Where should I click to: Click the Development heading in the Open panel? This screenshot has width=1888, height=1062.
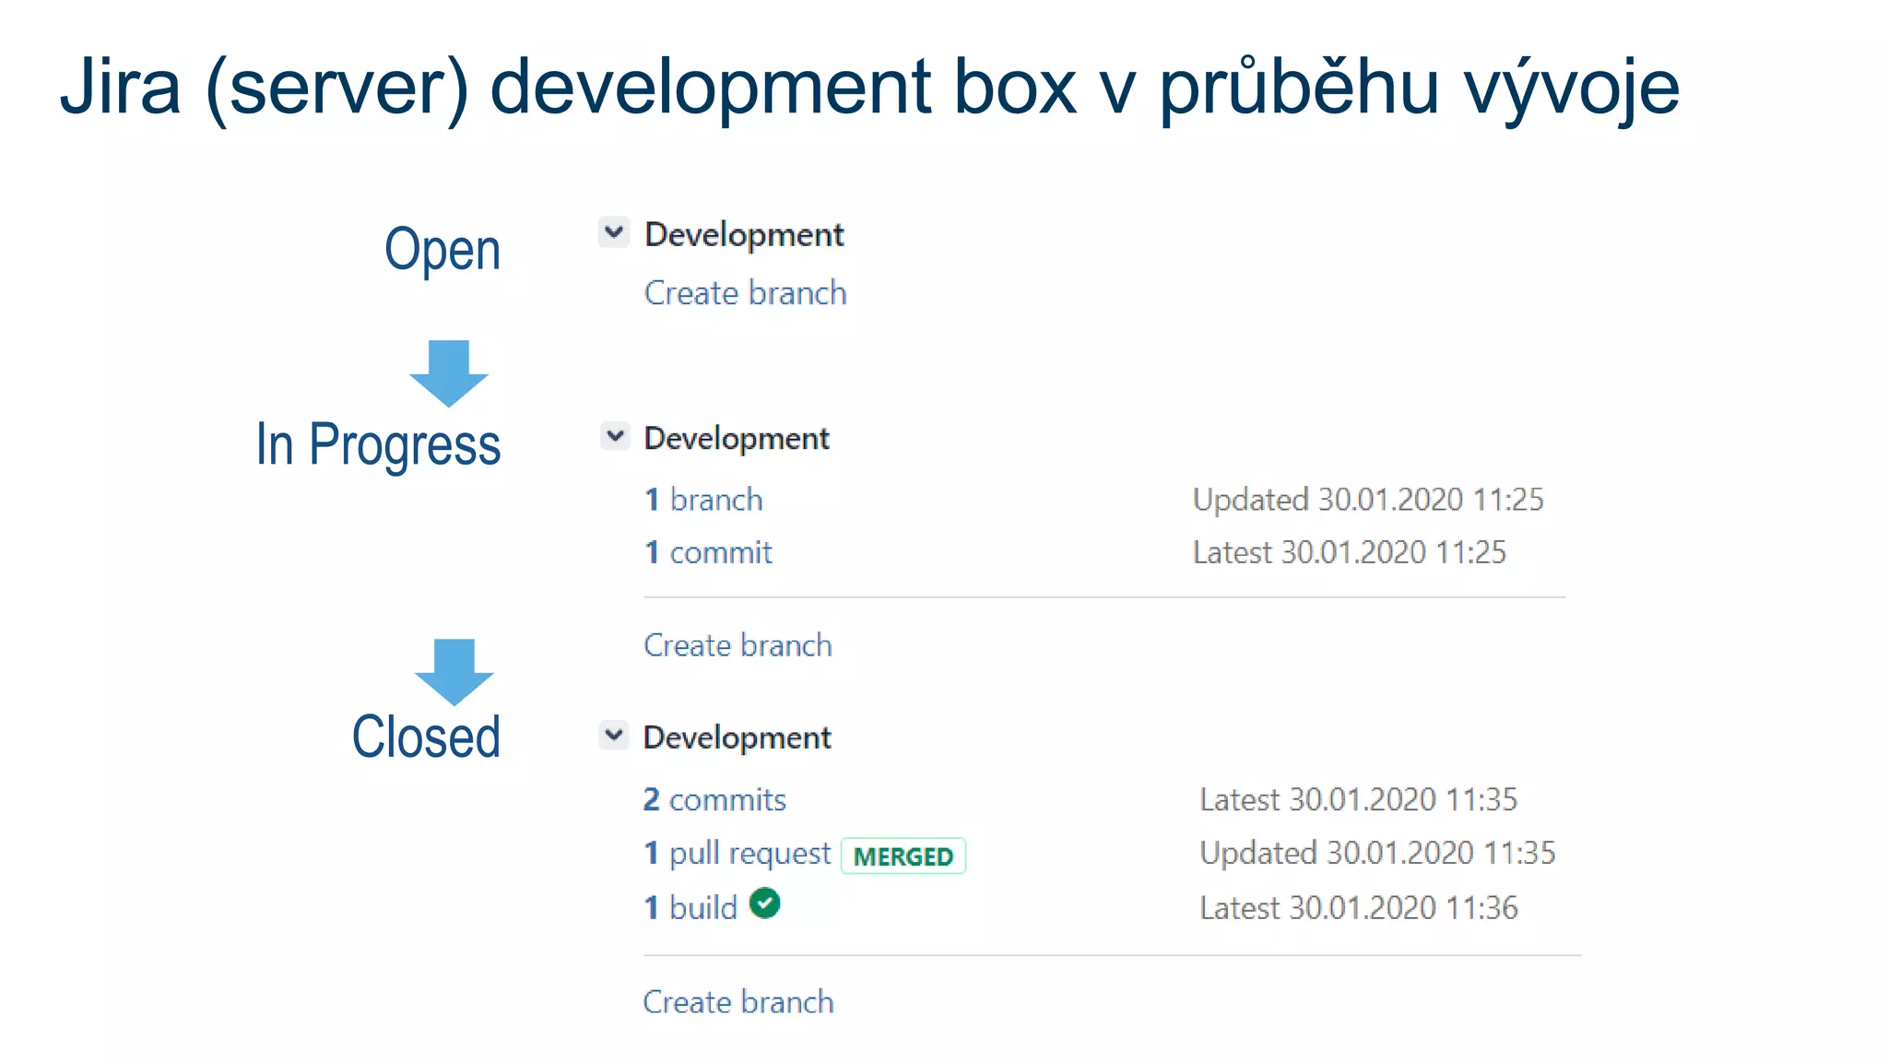[x=744, y=235]
